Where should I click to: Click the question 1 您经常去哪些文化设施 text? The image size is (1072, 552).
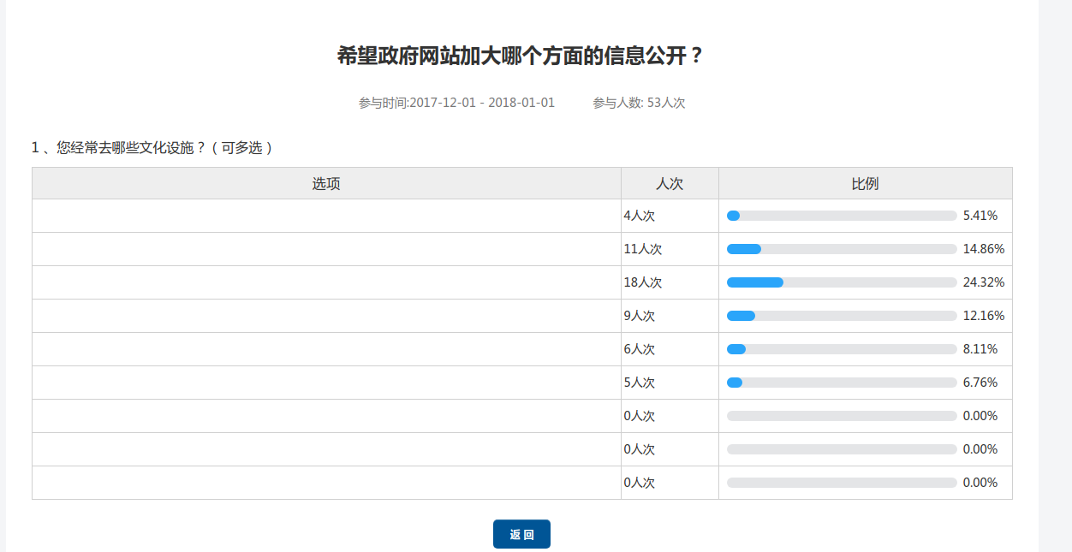click(x=152, y=147)
